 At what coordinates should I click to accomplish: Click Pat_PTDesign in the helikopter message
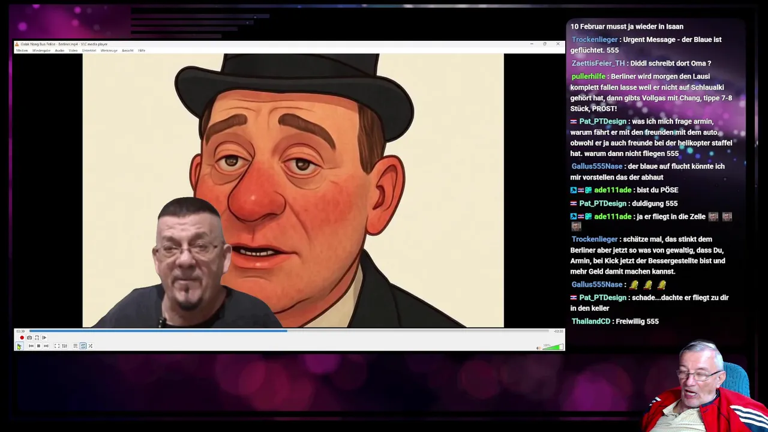tap(602, 121)
